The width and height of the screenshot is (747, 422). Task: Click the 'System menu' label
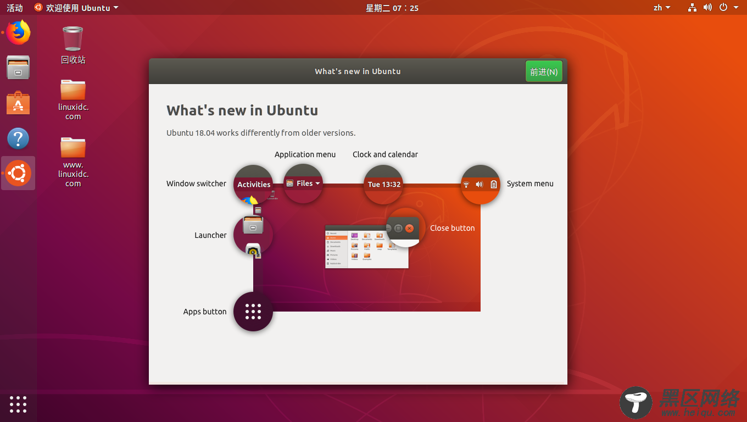pyautogui.click(x=530, y=184)
